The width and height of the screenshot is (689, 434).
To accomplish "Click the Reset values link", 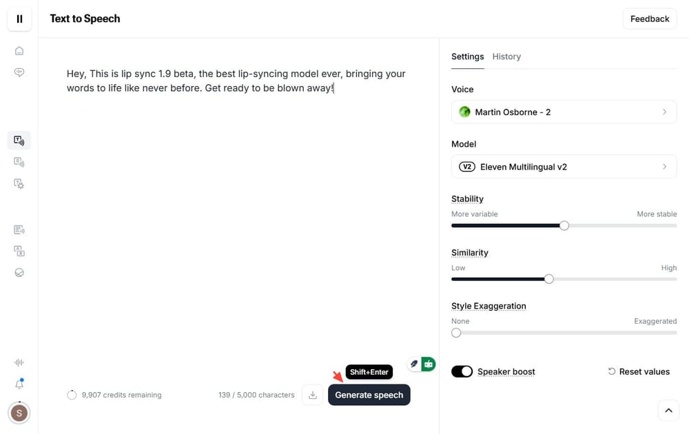I will [x=639, y=371].
